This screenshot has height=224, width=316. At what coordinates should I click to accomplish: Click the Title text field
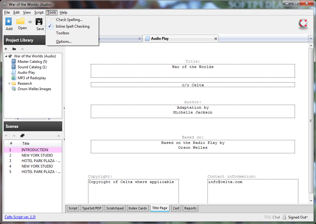tap(193, 71)
